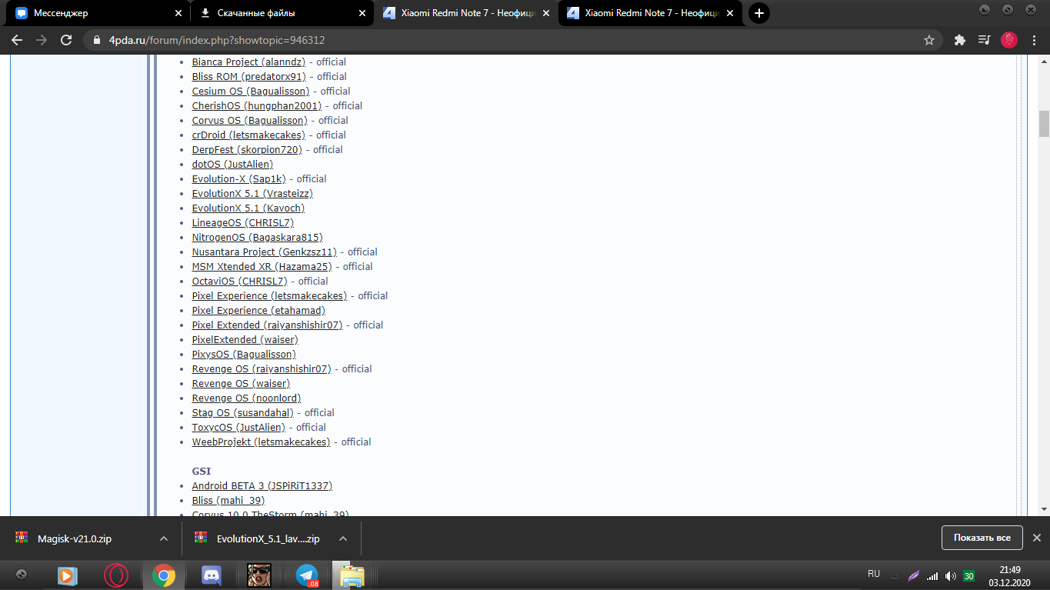Open the volume icon in system tray
Screen dimensions: 1050x590
(x=951, y=575)
